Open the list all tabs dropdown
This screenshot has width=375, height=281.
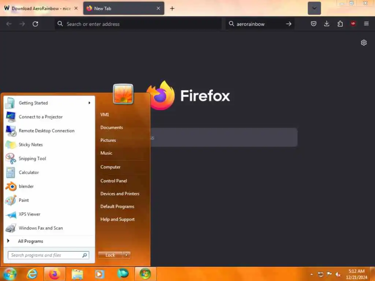pos(314,8)
